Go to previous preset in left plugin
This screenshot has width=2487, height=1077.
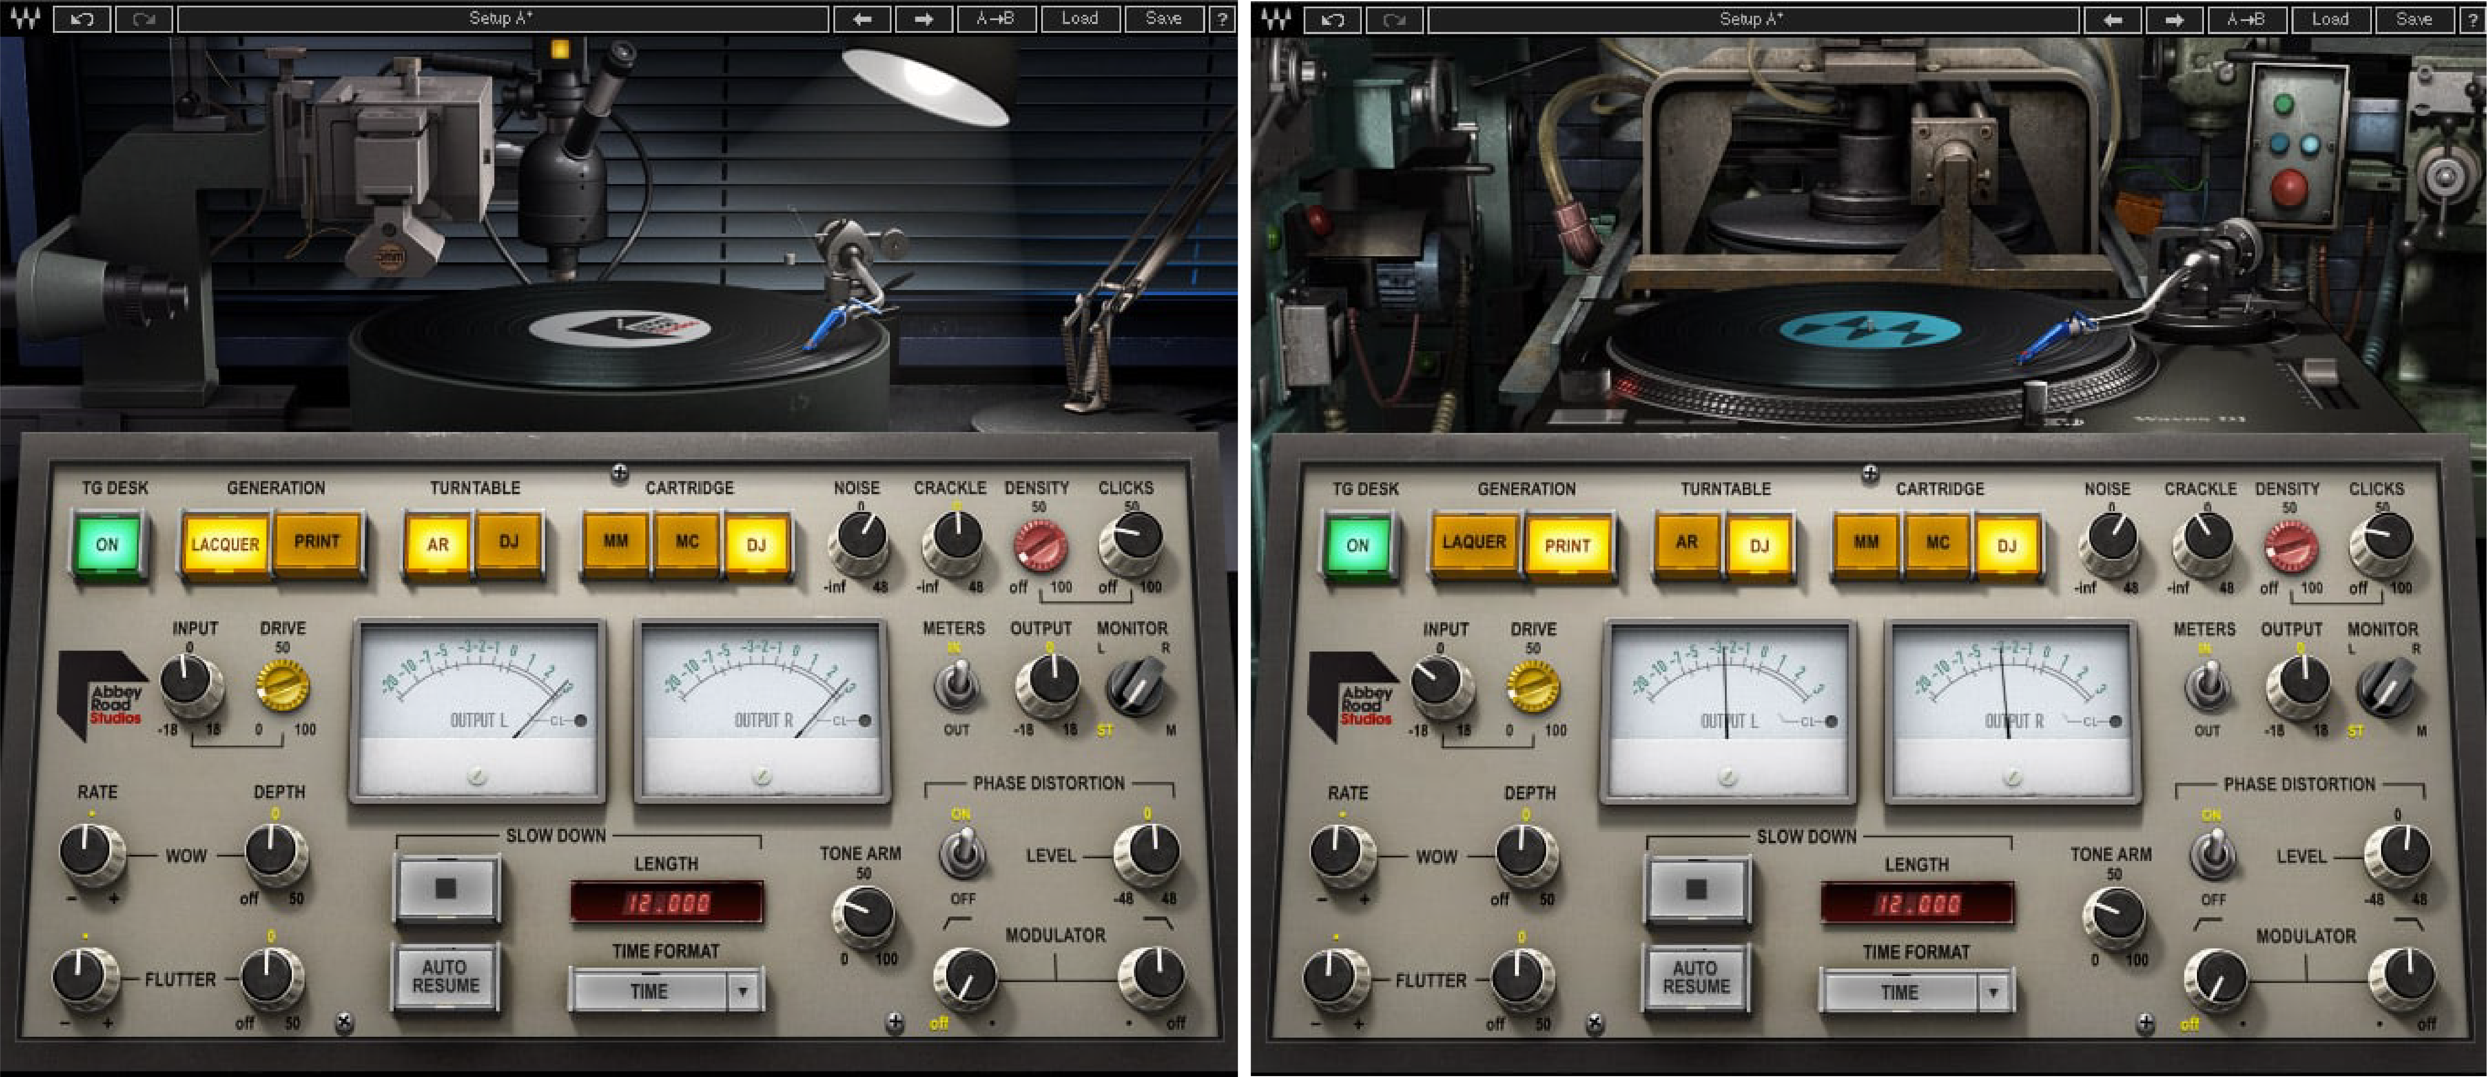[862, 18]
